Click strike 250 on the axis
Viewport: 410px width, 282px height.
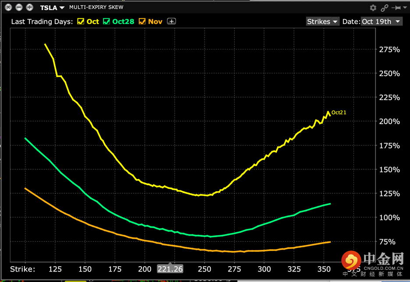point(204,269)
